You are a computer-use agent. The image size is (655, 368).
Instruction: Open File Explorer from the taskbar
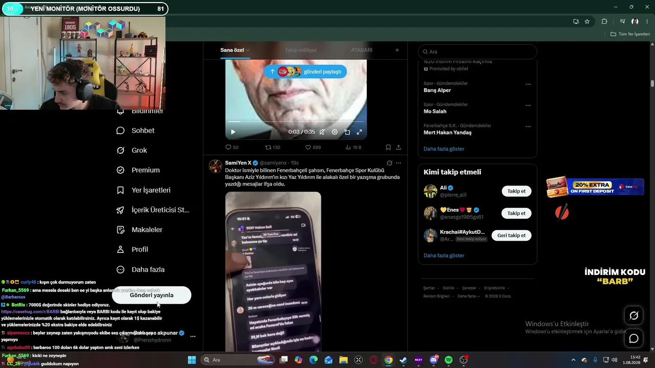coord(343,360)
